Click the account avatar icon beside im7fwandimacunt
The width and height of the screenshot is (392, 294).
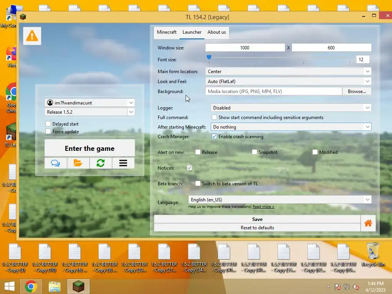coord(50,103)
